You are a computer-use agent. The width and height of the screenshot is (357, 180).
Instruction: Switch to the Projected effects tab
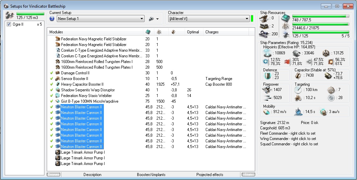[210, 175]
